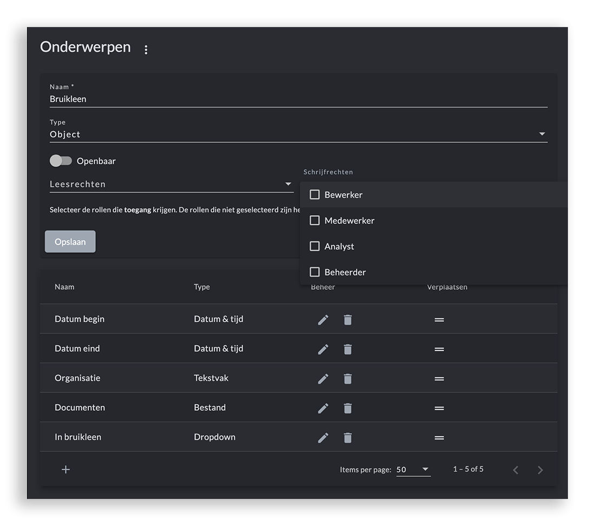Check the Bewerker checkbox

(x=315, y=195)
